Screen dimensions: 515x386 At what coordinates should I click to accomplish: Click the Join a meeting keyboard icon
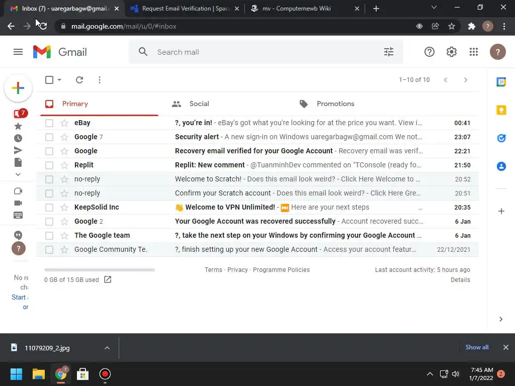pos(18,215)
